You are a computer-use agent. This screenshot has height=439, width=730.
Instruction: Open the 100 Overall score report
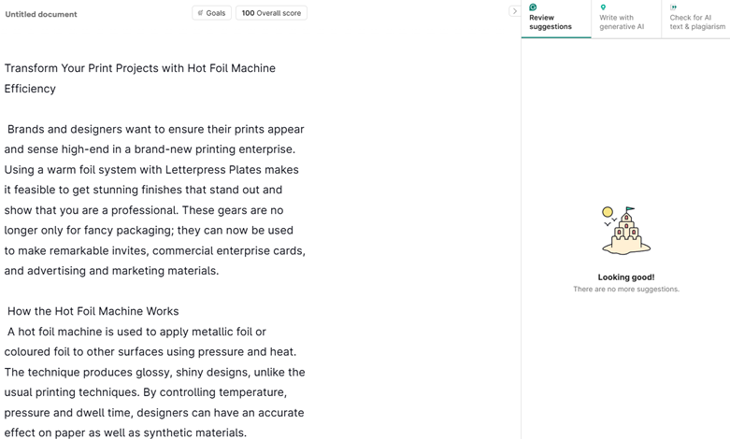pos(271,13)
